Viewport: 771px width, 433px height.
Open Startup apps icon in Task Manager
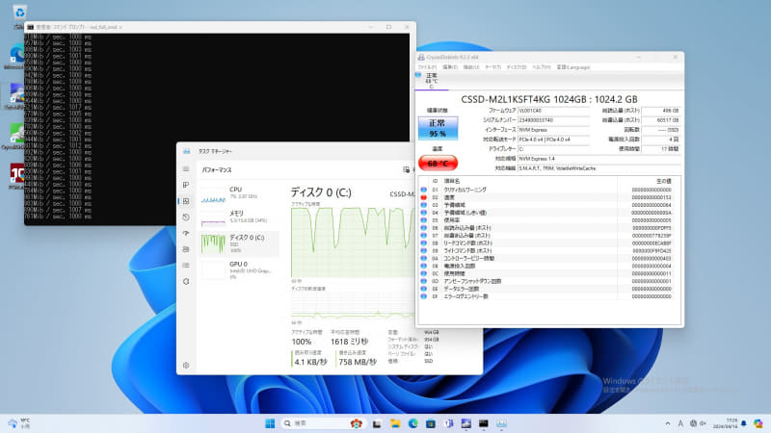(x=186, y=233)
